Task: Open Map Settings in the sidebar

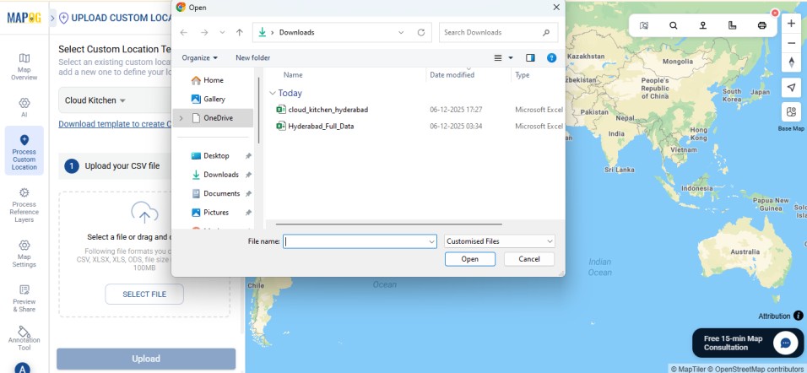Action: pyautogui.click(x=24, y=254)
